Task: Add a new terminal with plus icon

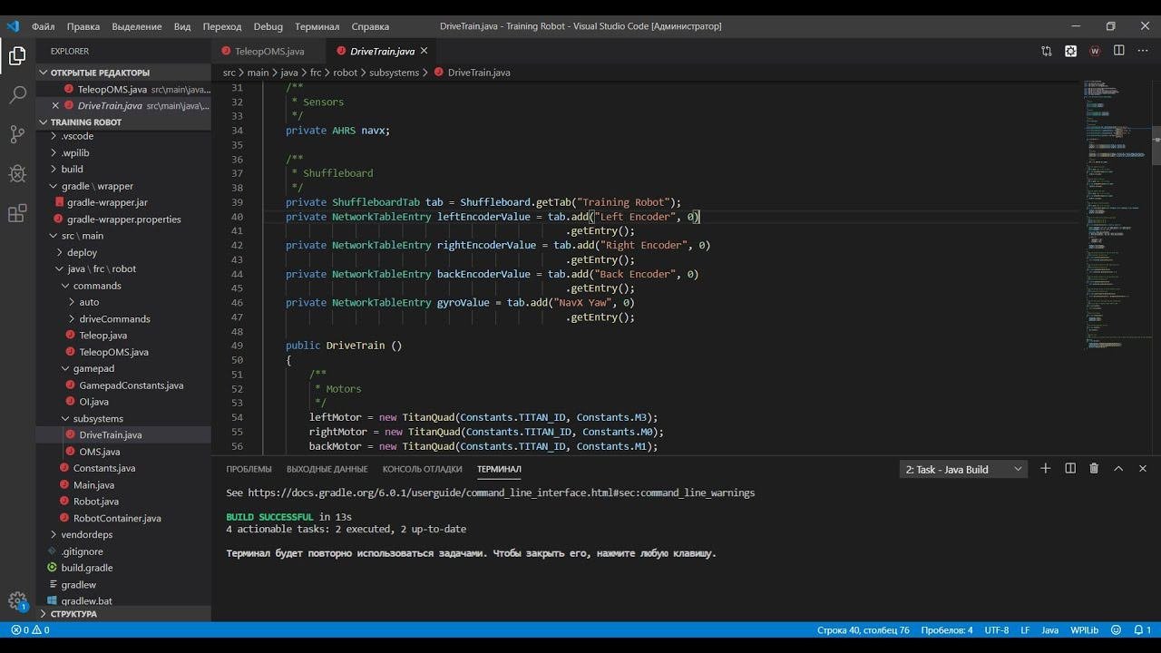Action: (x=1046, y=469)
